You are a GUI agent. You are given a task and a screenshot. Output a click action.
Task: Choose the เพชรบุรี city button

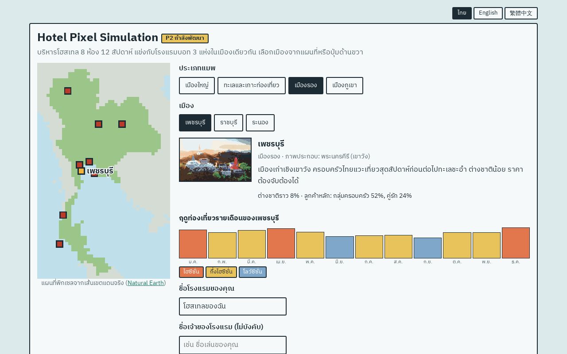click(195, 123)
